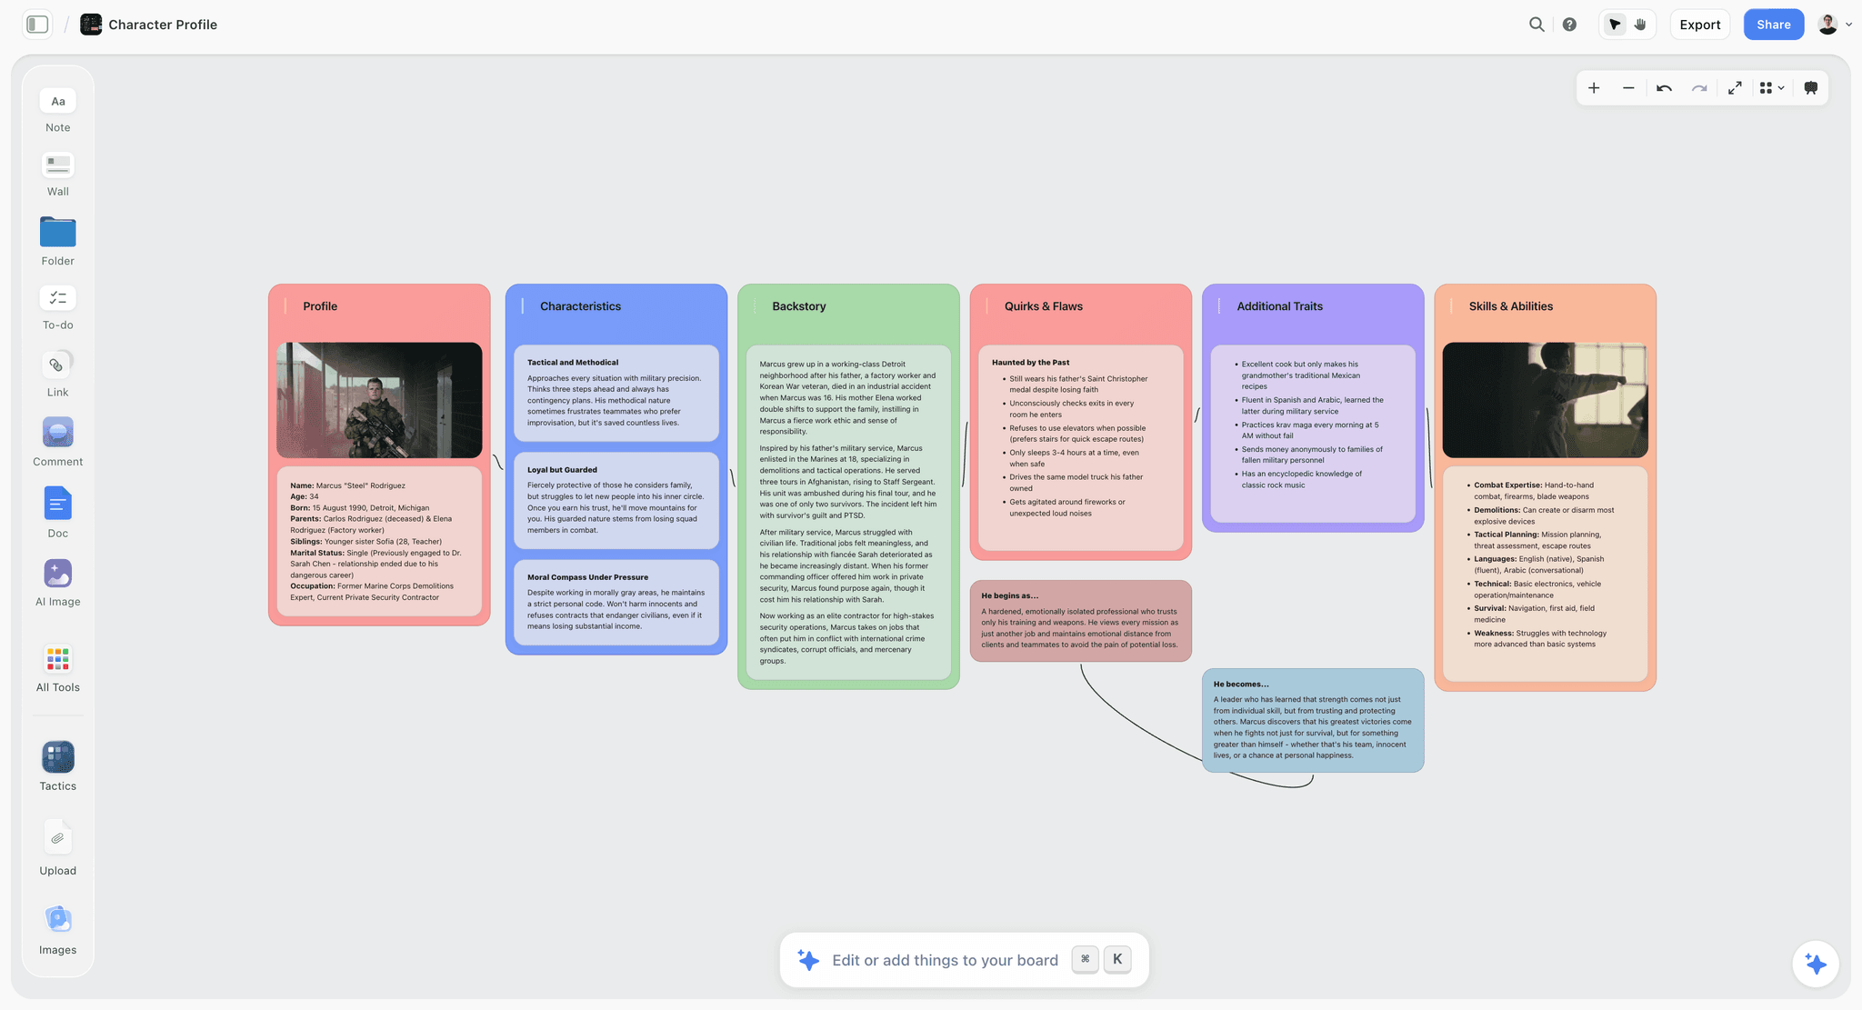1862x1010 pixels.
Task: Select the Additional Traits header
Action: [1279, 306]
